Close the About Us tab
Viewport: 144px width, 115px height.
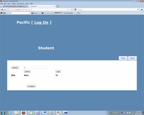pyautogui.click(x=55, y=6)
